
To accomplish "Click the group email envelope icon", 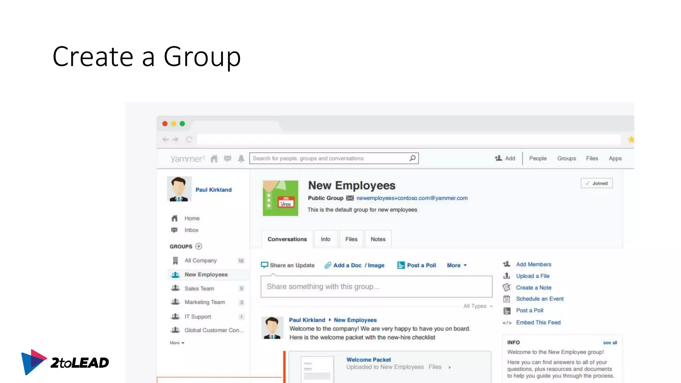I will (350, 198).
